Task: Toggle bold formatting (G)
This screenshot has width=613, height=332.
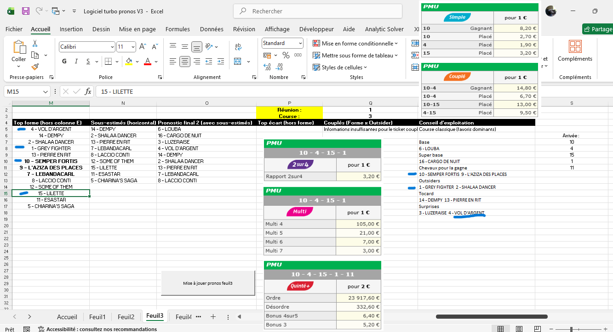Action: [x=64, y=62]
